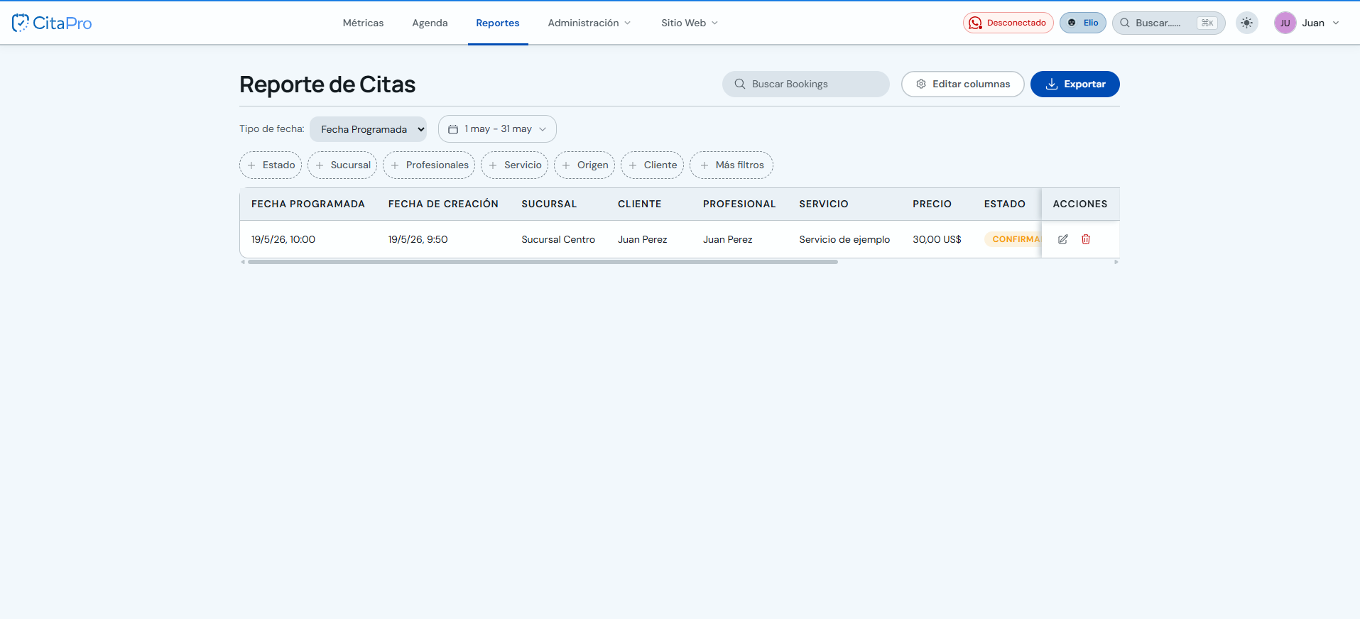Open Editar columnas settings
The image size is (1360, 619).
pyautogui.click(x=962, y=84)
